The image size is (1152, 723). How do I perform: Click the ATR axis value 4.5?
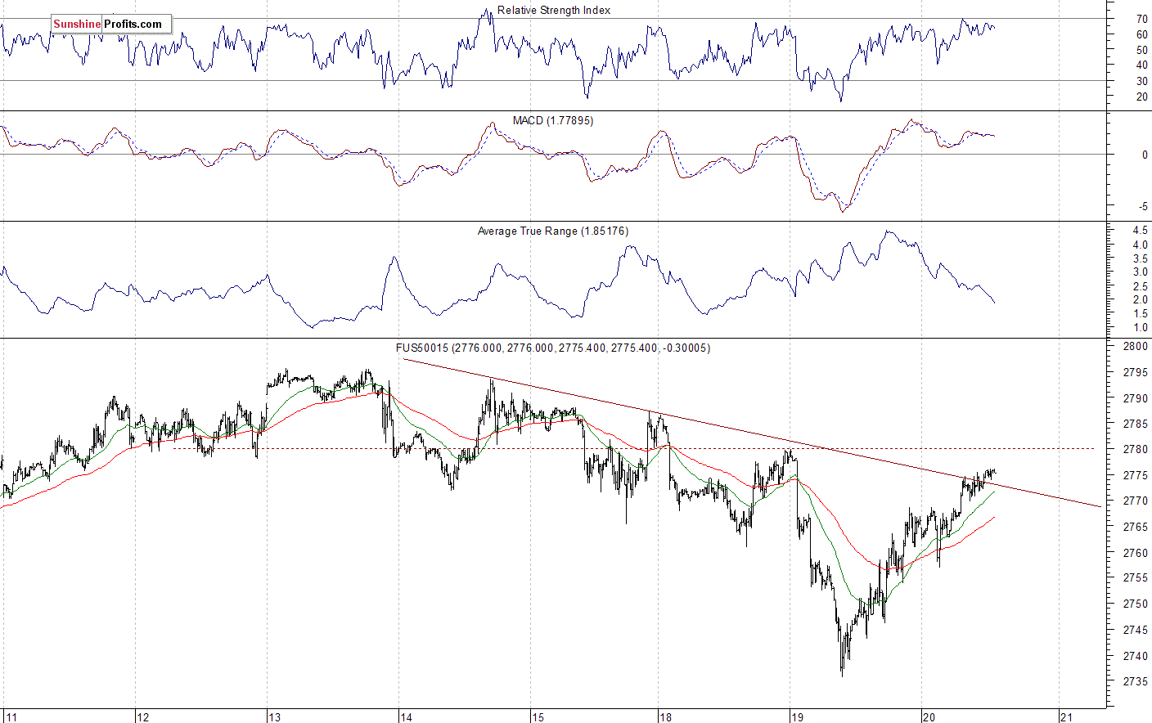(x=1140, y=231)
